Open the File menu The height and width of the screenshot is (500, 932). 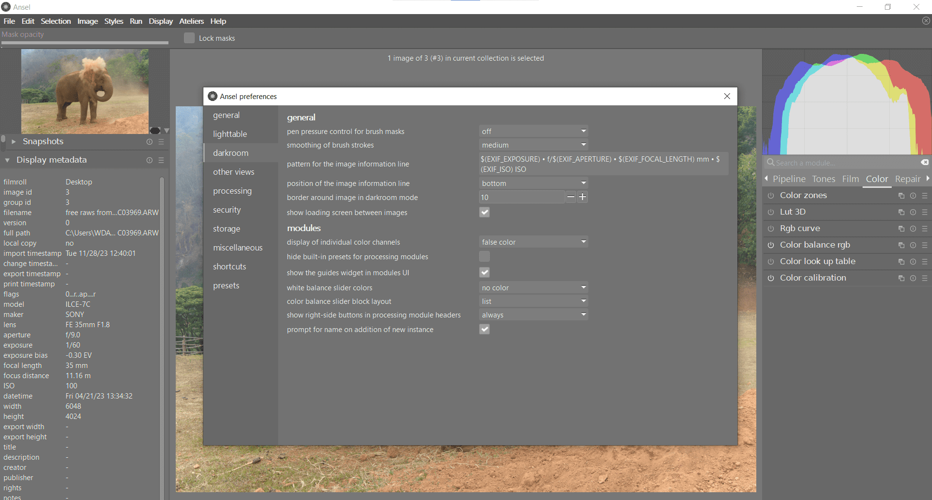pyautogui.click(x=9, y=21)
